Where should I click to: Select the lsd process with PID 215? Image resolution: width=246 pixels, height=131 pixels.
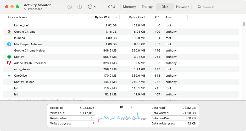pos(121,88)
